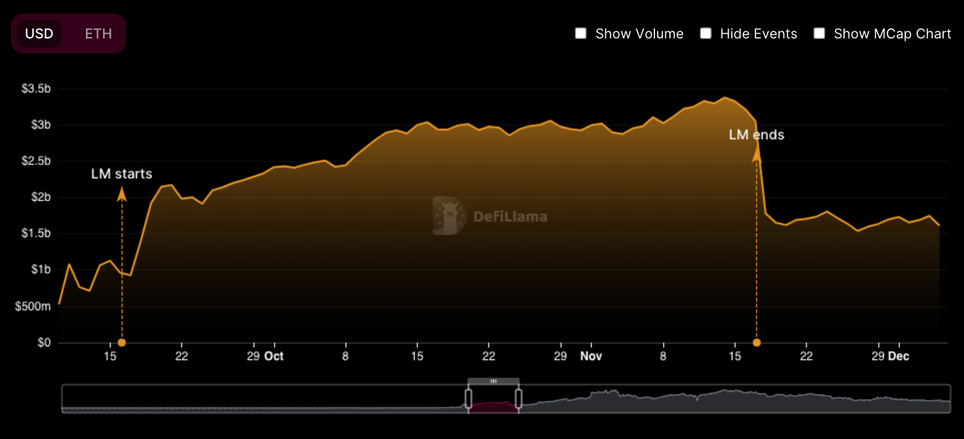Click the $3b y-axis label
964x439 pixels.
[x=40, y=125]
